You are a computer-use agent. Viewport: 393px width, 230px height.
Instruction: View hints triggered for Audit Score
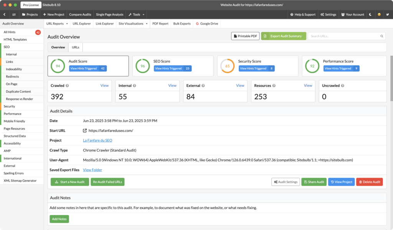click(x=88, y=68)
